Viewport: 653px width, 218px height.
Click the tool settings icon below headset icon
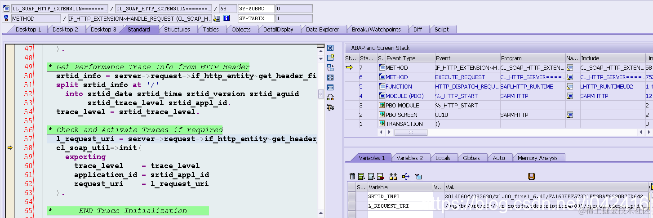(x=330, y=107)
